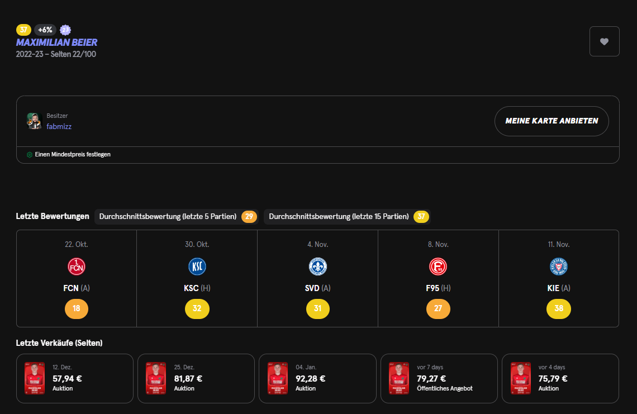Click the +6% bonus badge

click(45, 30)
